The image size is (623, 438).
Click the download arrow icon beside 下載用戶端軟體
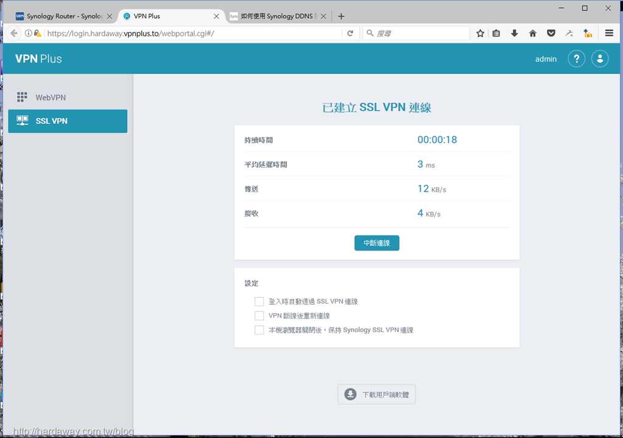pyautogui.click(x=350, y=394)
